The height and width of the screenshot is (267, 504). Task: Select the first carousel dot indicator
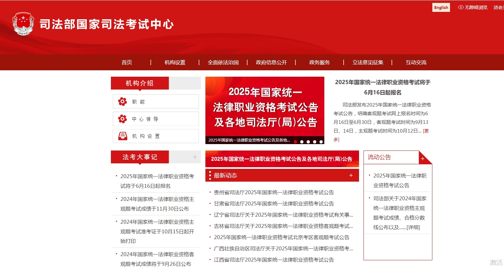295,142
